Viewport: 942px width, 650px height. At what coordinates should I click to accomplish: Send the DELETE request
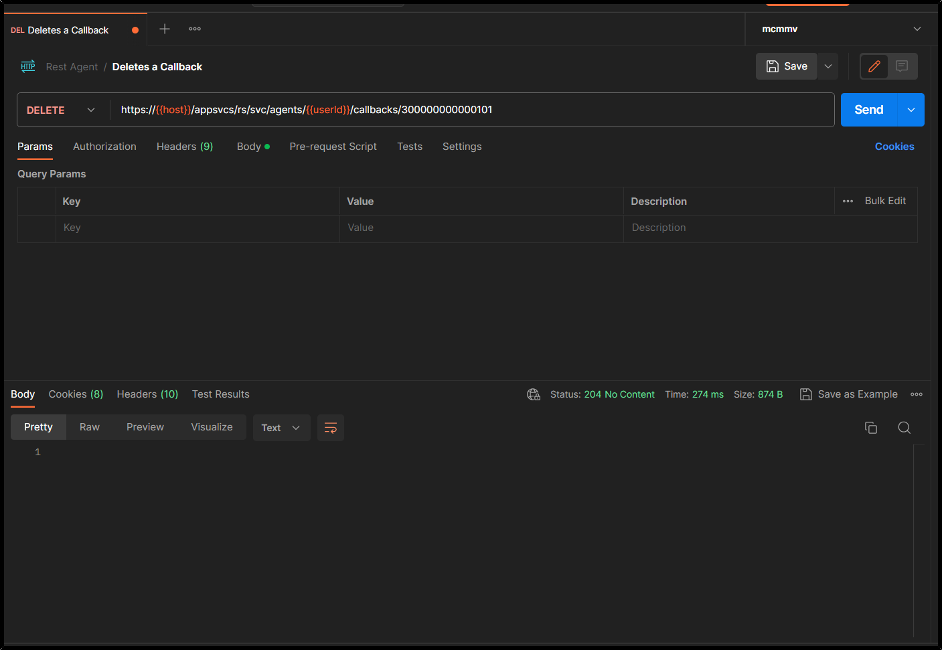click(x=869, y=110)
